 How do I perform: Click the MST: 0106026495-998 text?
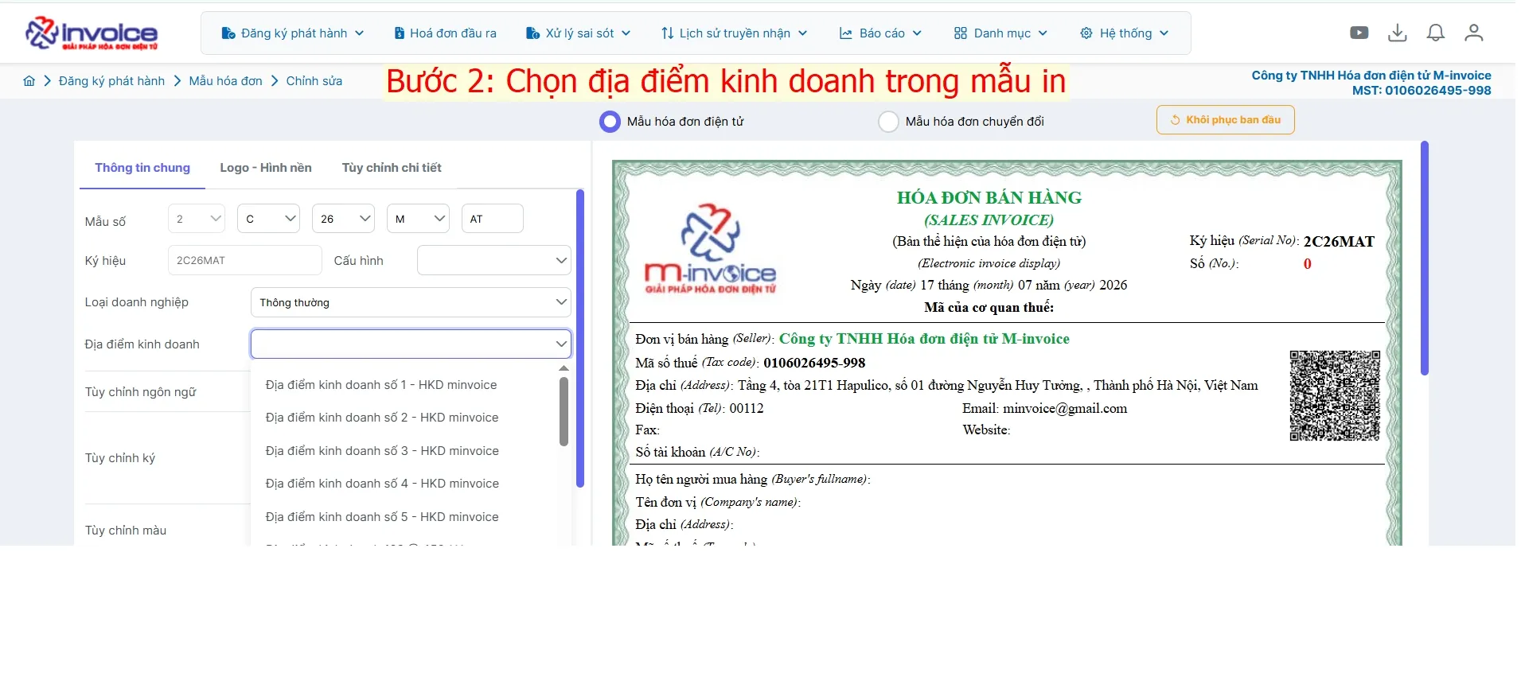pyautogui.click(x=1422, y=91)
